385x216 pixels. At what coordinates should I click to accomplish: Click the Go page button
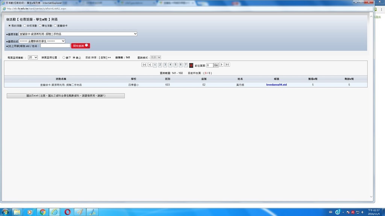coord(216,65)
